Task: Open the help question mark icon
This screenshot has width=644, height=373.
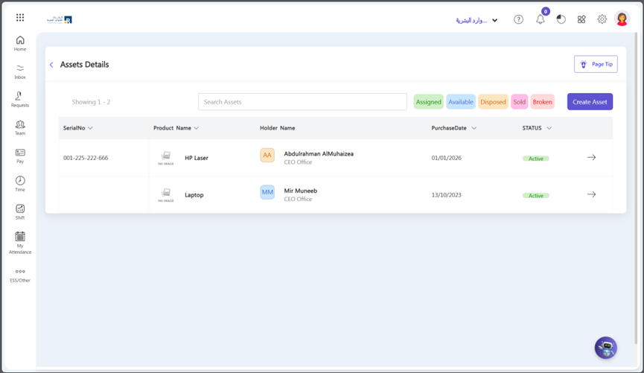Action: coord(518,19)
